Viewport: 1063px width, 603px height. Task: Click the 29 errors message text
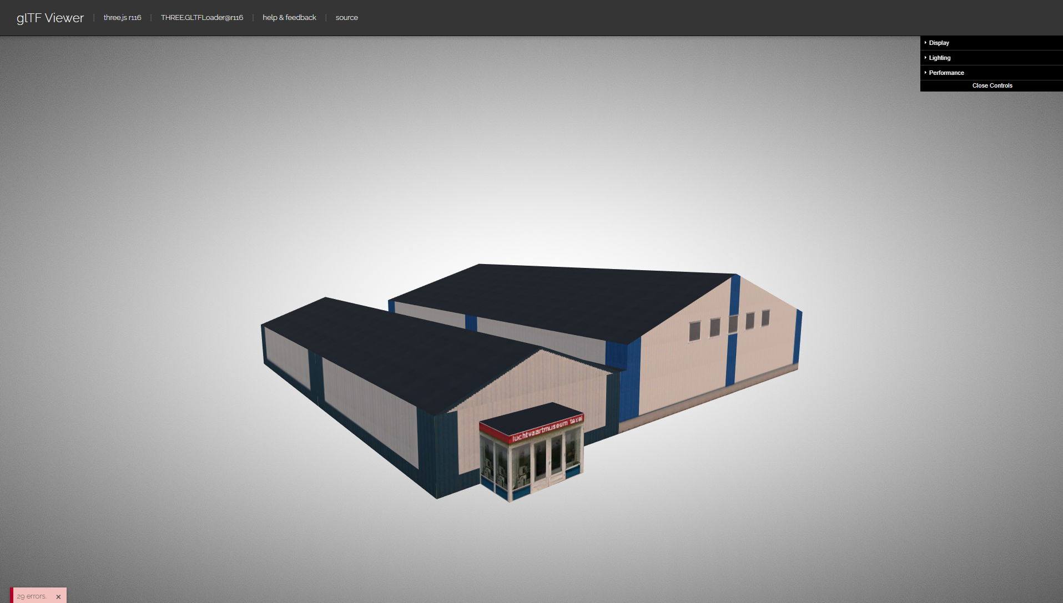[x=32, y=596]
